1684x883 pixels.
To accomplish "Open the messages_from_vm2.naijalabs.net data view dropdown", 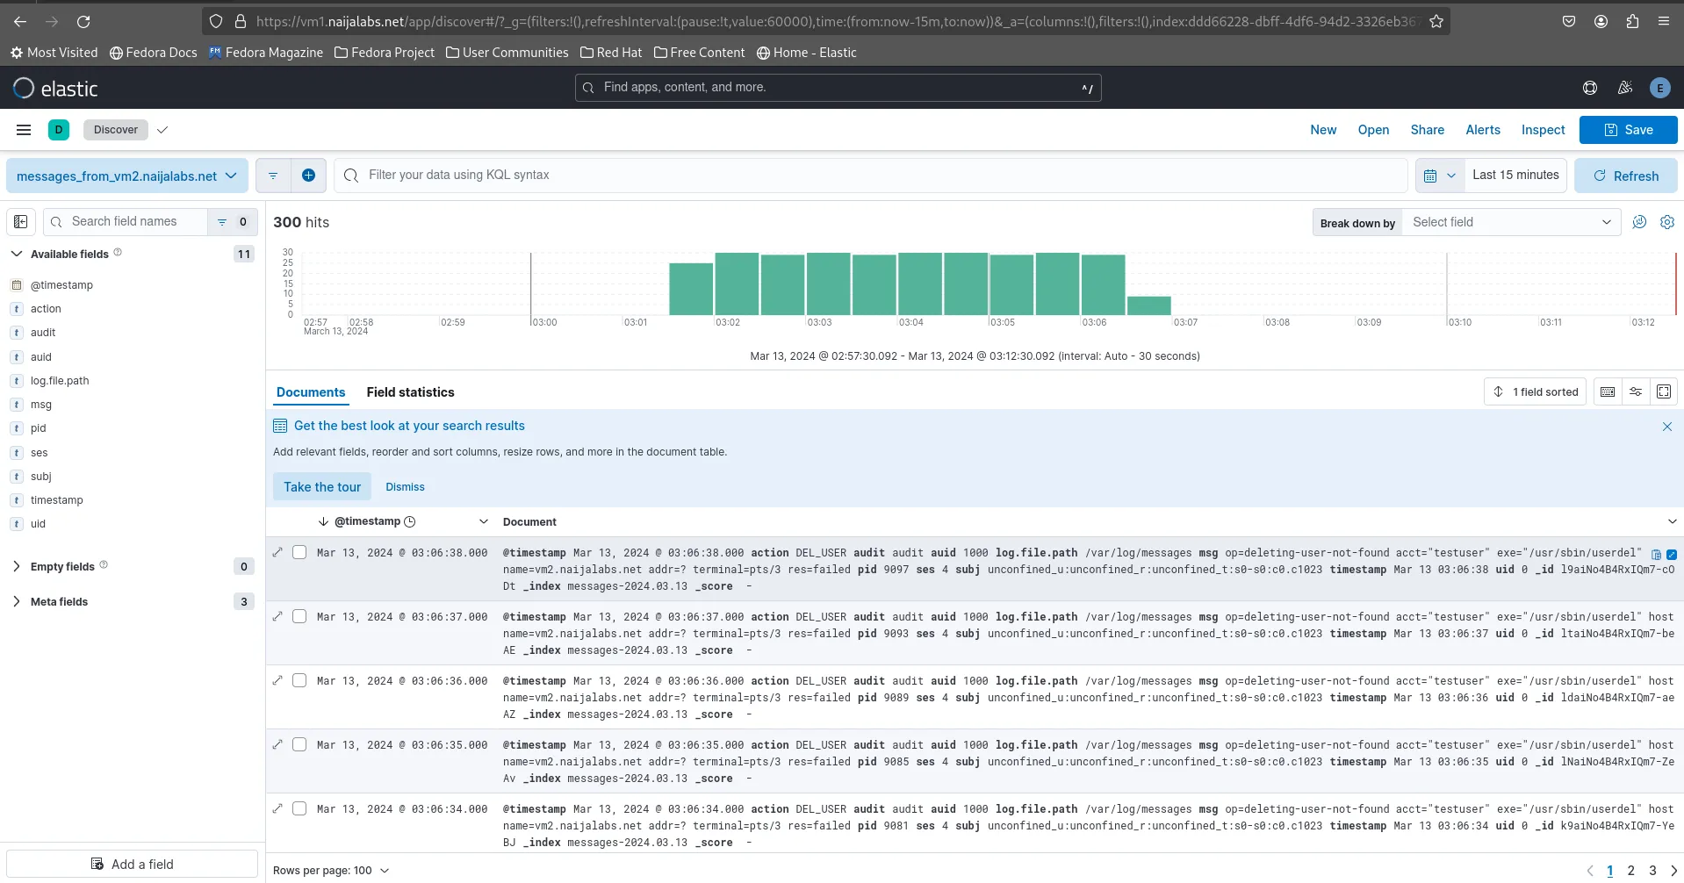I will [127, 176].
